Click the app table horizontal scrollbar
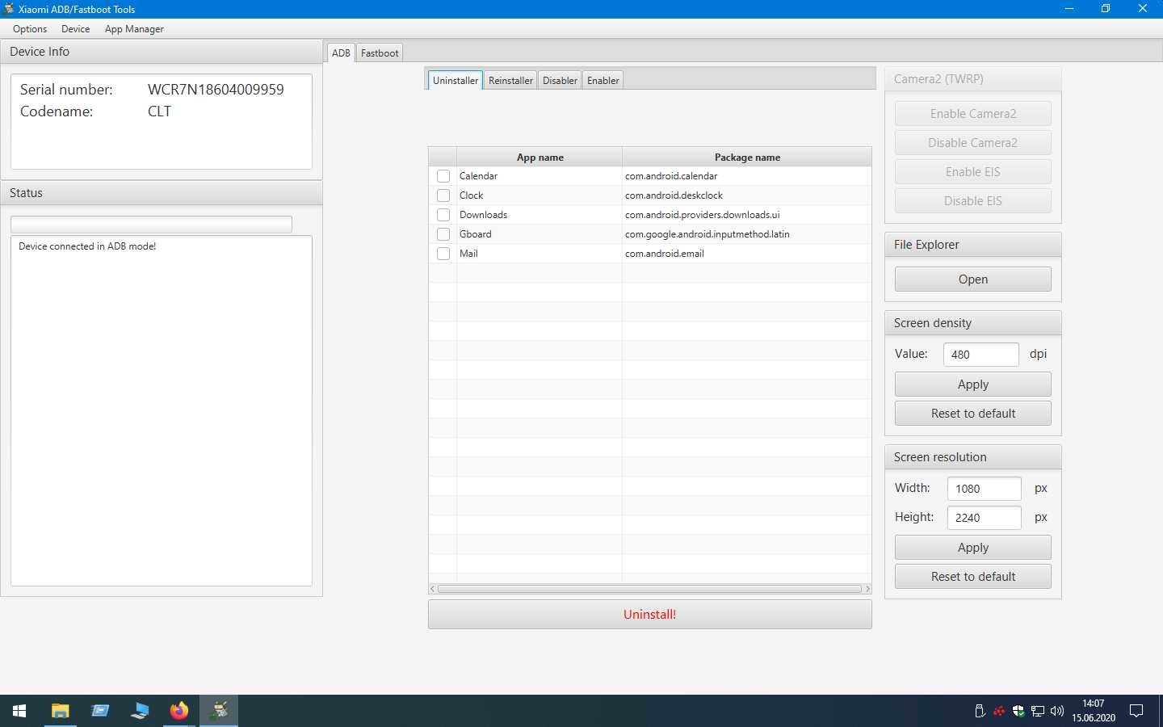Viewport: 1163px width, 727px height. pos(650,589)
